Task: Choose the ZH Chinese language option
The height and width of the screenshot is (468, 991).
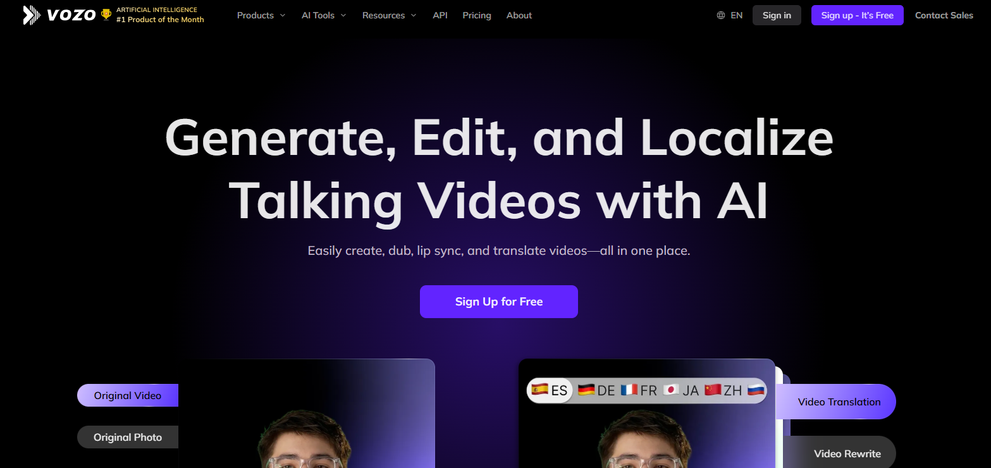Action: [723, 390]
